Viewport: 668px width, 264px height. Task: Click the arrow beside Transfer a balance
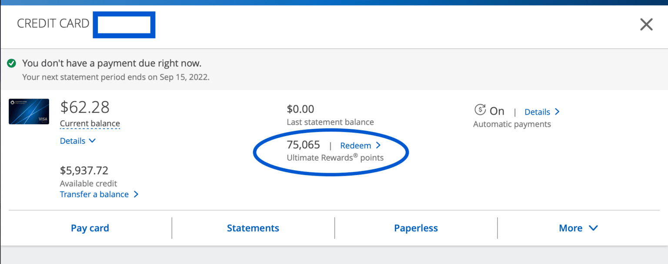tap(136, 195)
